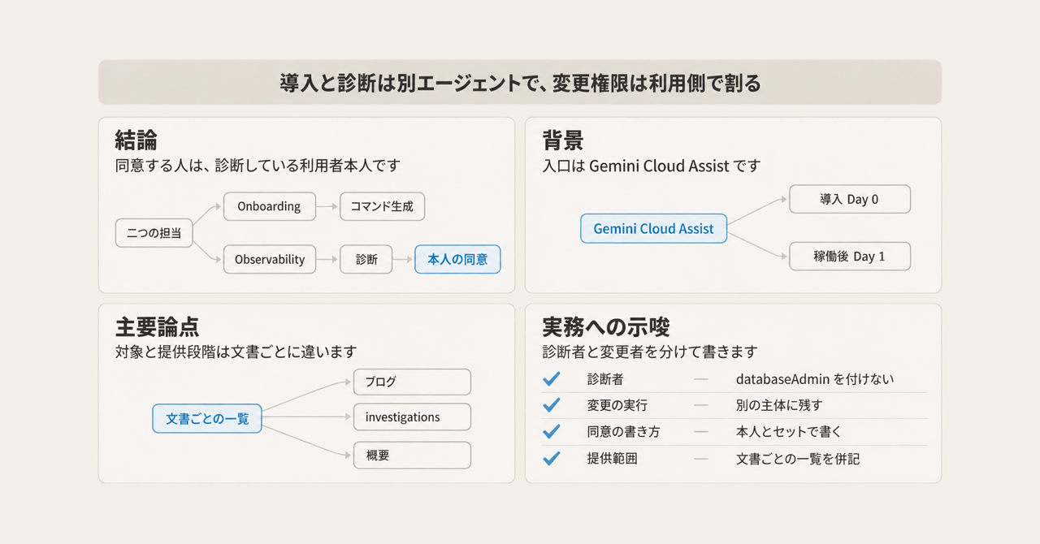Viewport: 1040px width, 544px height.
Task: Click the ブログ box
Action: (x=412, y=382)
